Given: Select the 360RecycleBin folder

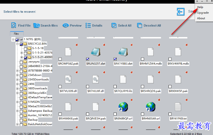Looking at the screenshot, I should 37,93.
